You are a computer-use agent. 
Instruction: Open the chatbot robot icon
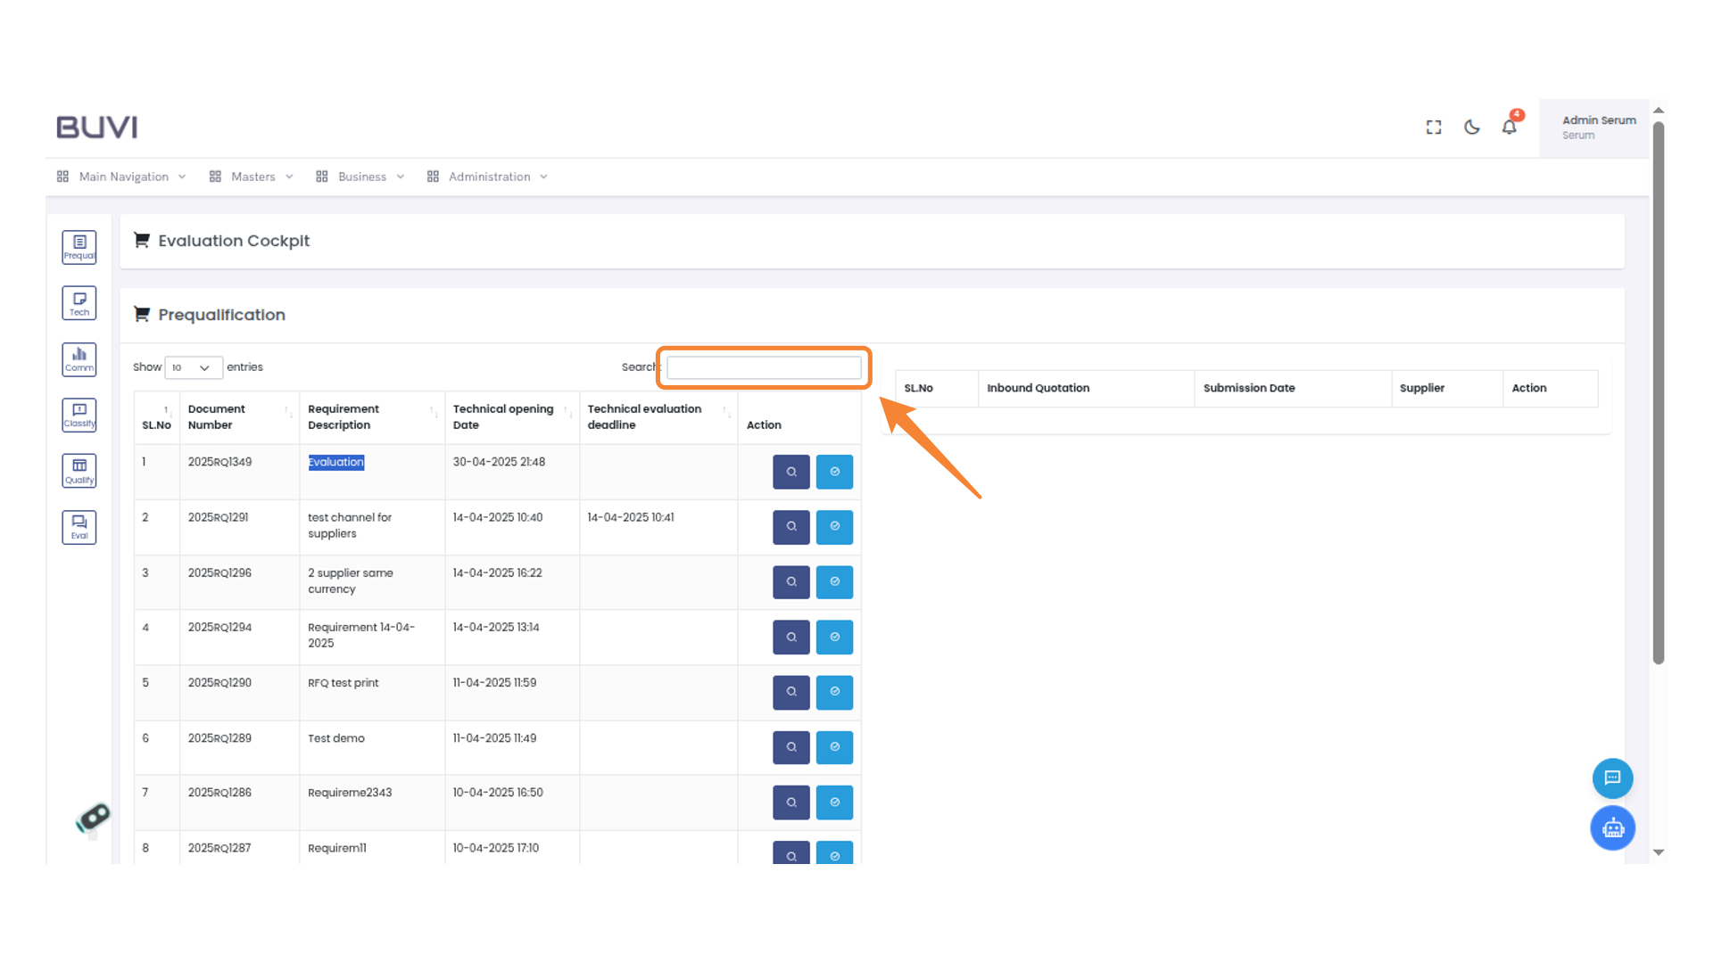(x=1612, y=828)
